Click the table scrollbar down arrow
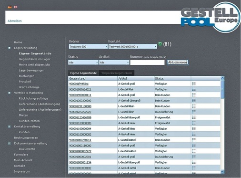This screenshot has width=241, height=178. click(222, 171)
